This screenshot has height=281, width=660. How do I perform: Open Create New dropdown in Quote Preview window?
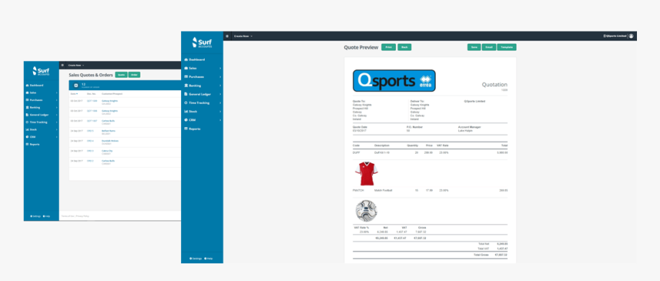[x=243, y=36]
